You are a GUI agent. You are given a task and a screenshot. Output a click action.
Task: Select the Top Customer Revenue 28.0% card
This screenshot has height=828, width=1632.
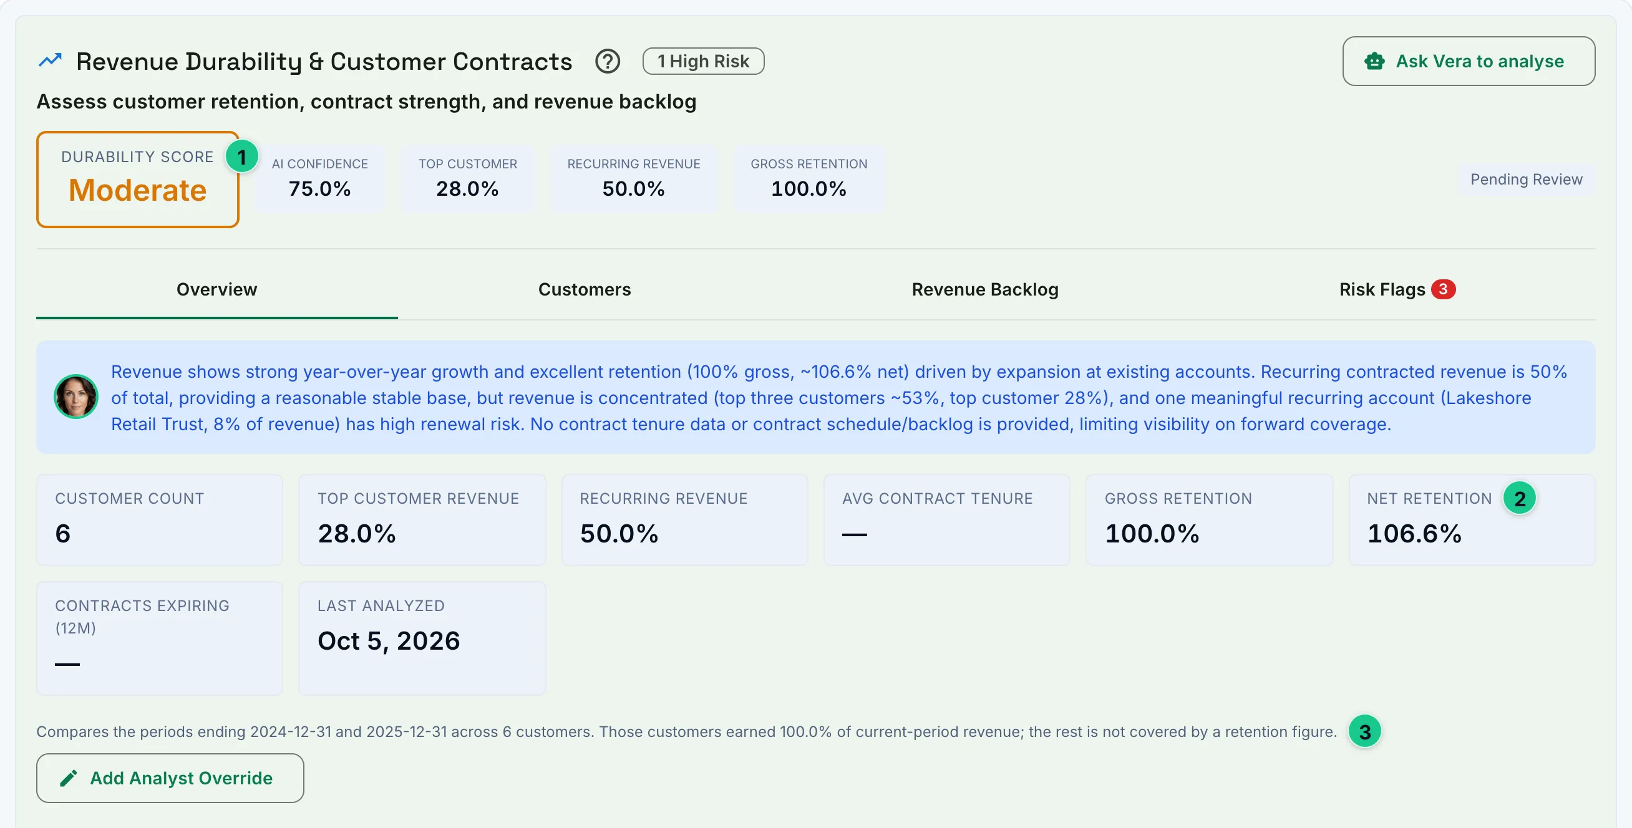coord(422,520)
